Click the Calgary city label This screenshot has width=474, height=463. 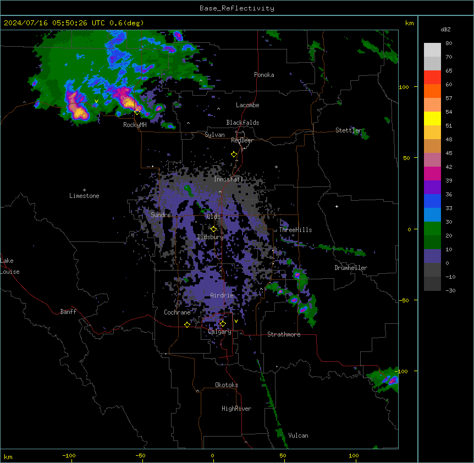click(x=220, y=332)
